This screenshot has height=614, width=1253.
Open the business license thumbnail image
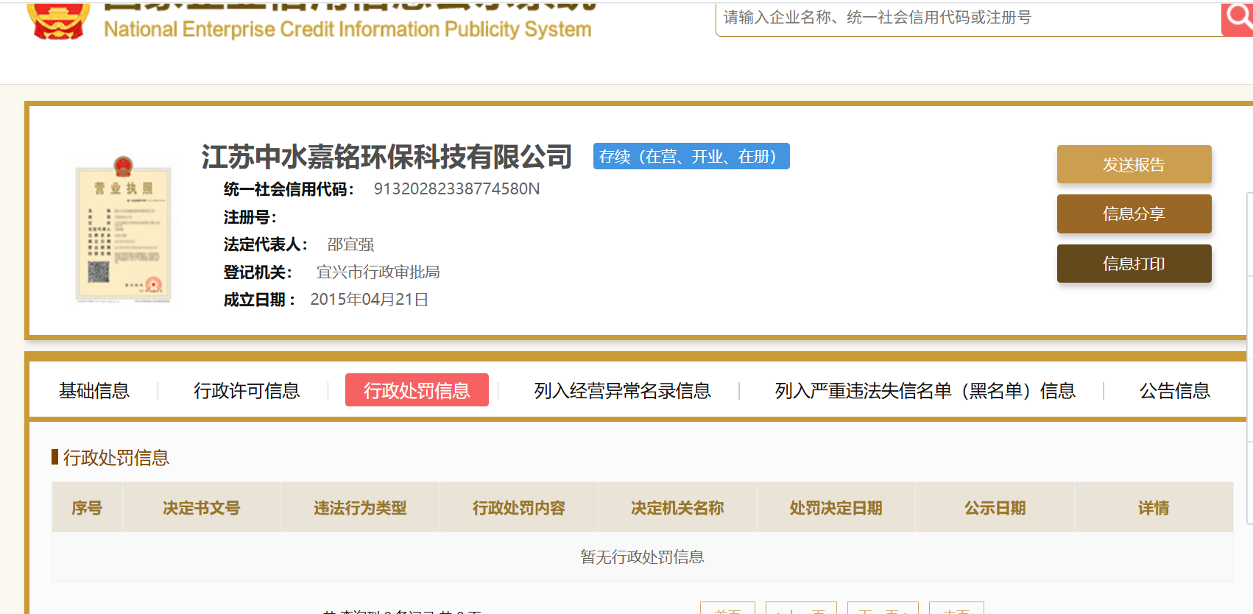pos(123,229)
